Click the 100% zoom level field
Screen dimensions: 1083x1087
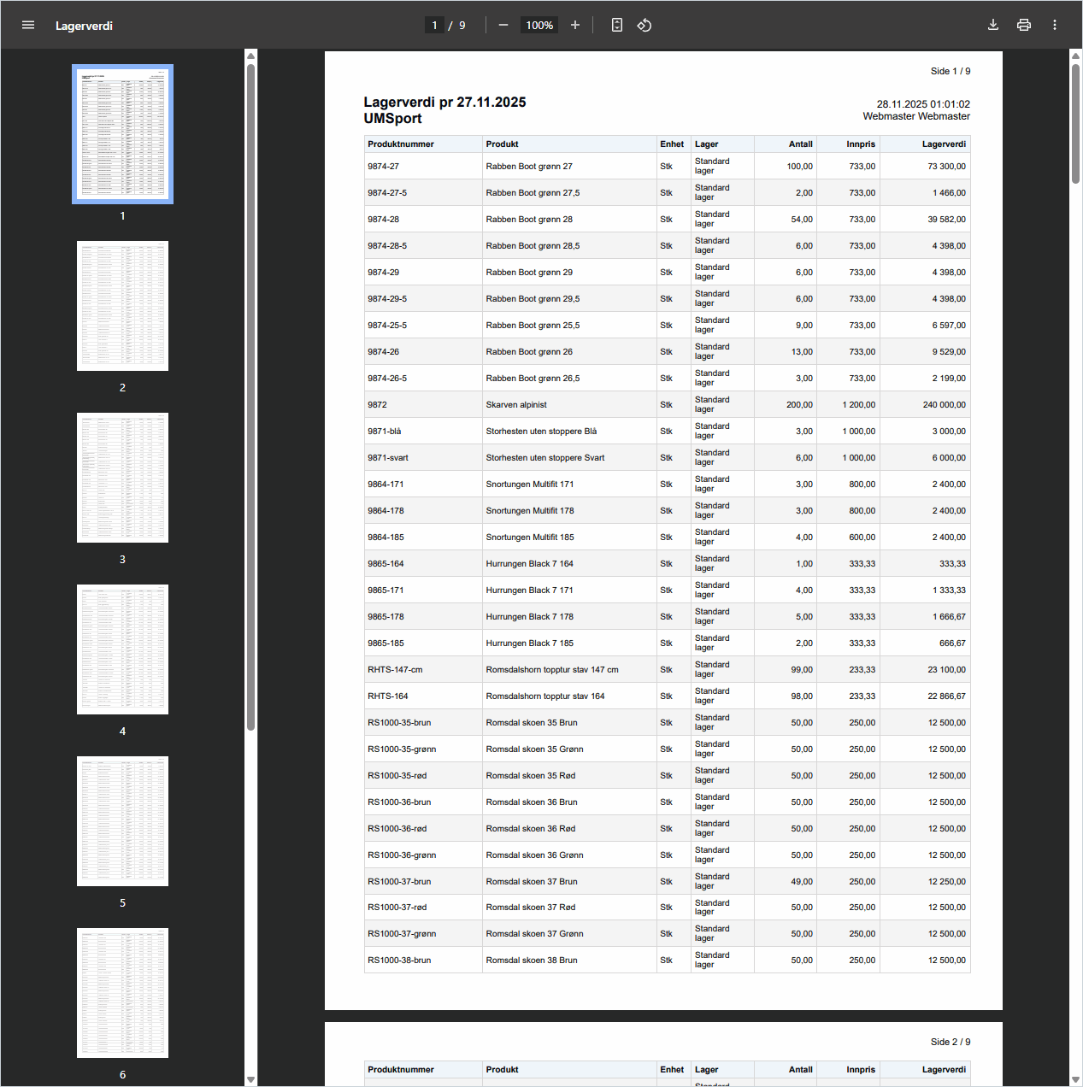539,26
